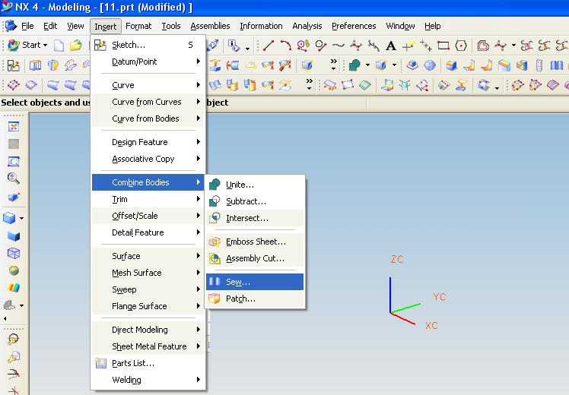Open the Analysis menu

click(x=307, y=26)
